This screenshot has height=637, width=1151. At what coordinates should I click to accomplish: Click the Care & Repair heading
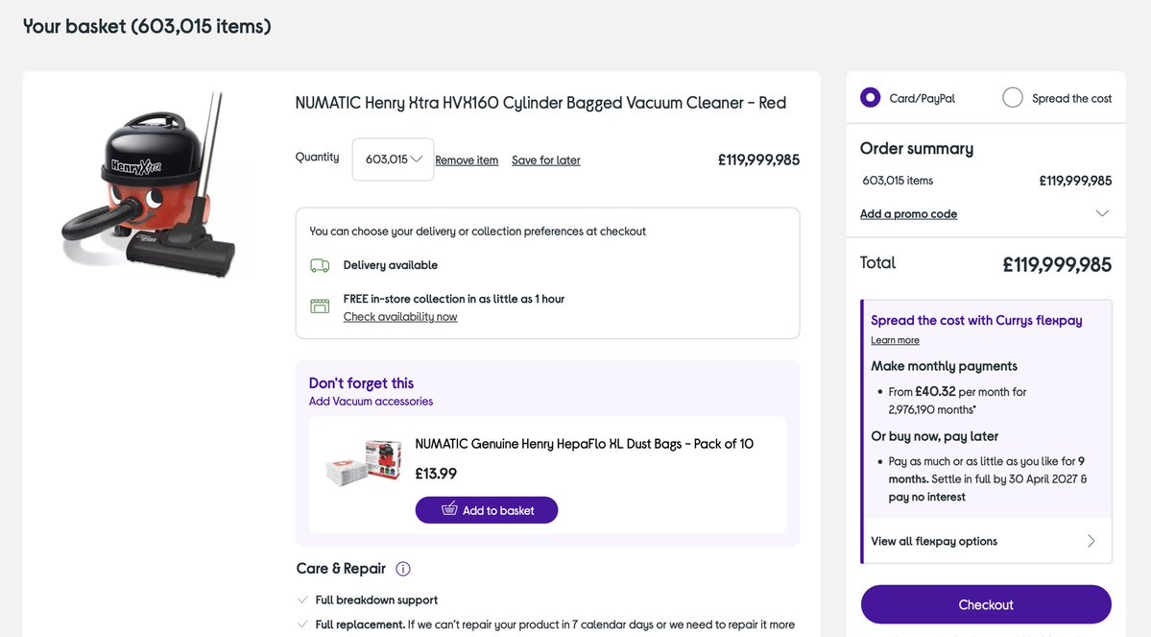[x=342, y=569]
